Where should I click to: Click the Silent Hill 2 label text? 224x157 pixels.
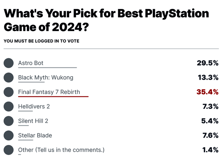tap(33, 121)
